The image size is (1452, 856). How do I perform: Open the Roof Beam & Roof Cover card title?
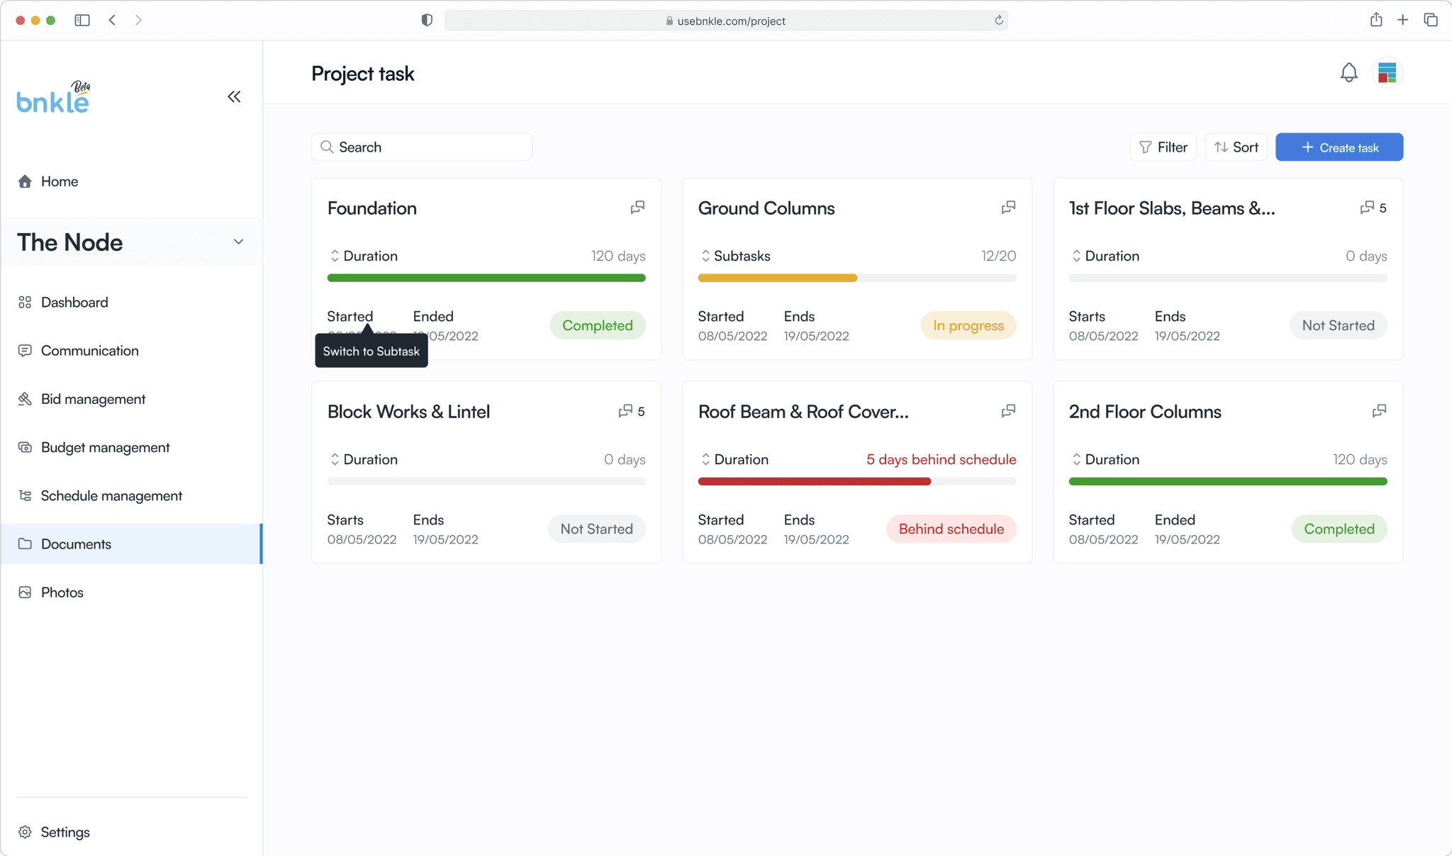coord(803,412)
